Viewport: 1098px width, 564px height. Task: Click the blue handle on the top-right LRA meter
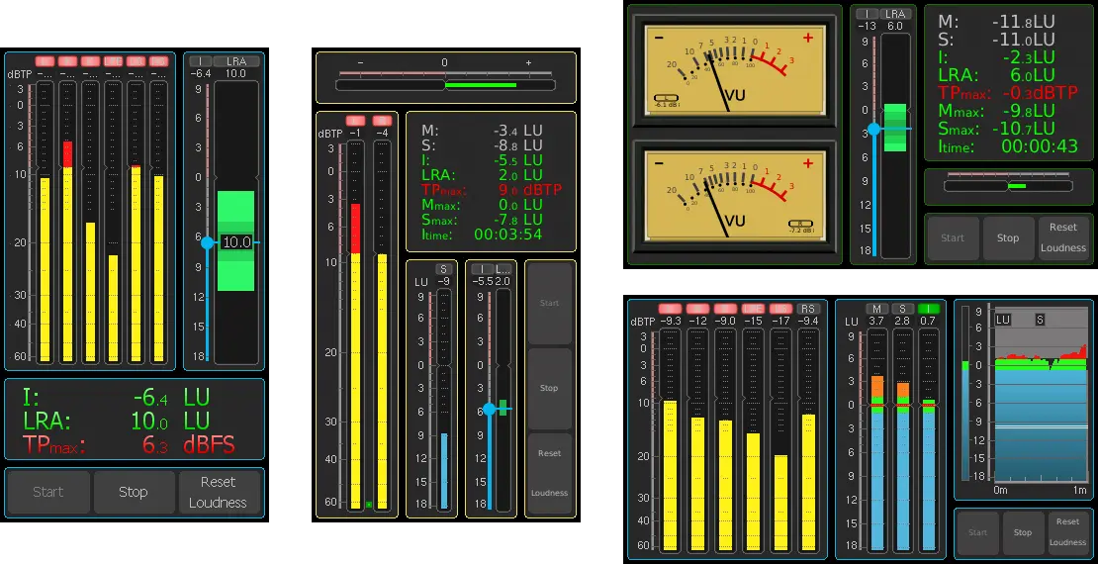873,130
